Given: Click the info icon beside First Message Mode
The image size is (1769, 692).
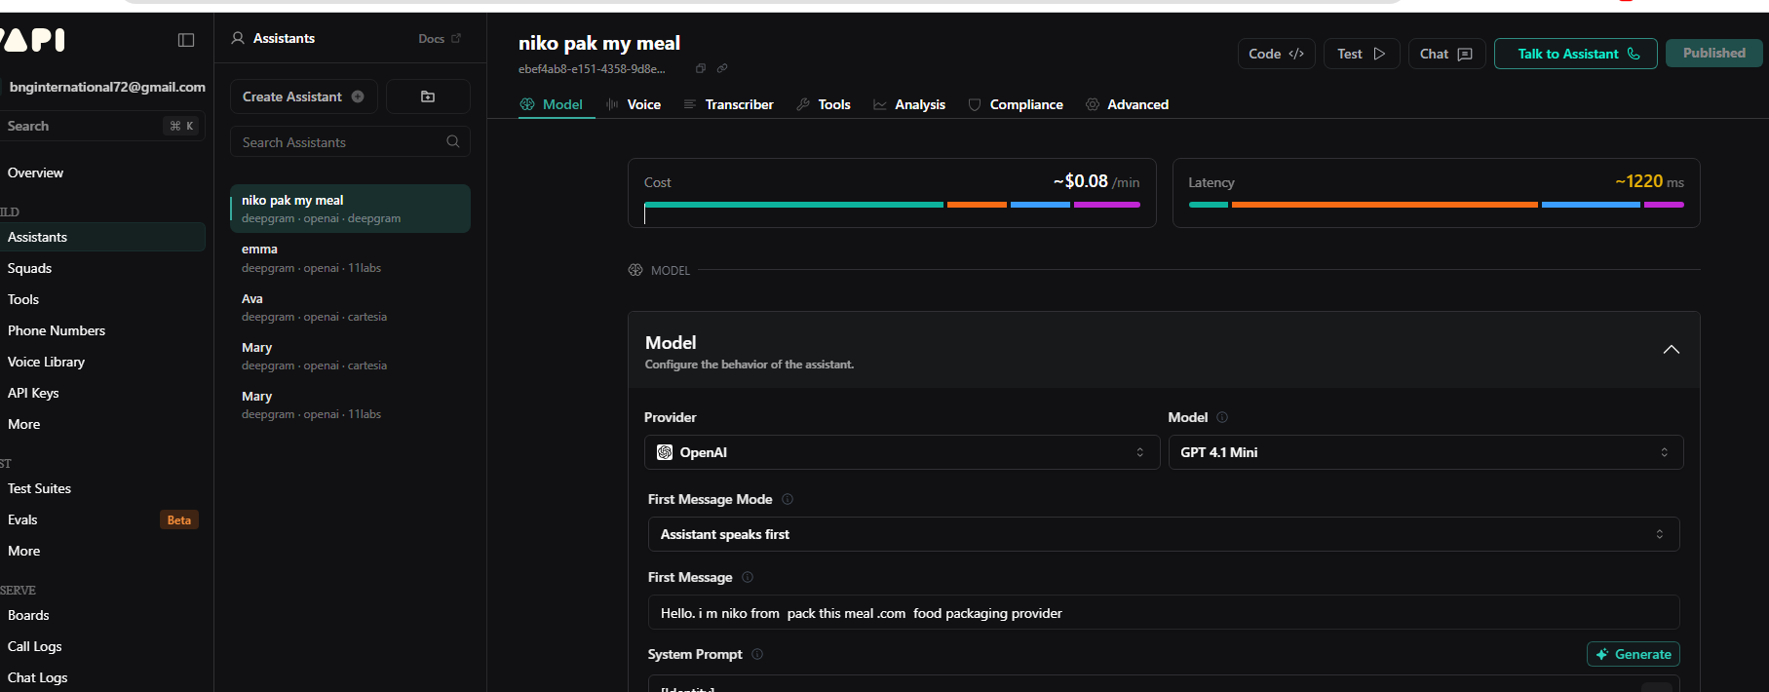Looking at the screenshot, I should click(788, 499).
